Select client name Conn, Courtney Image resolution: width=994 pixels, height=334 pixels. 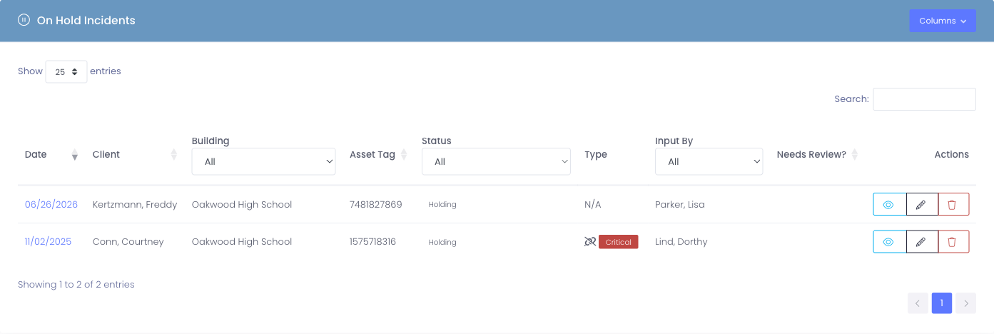tap(128, 242)
